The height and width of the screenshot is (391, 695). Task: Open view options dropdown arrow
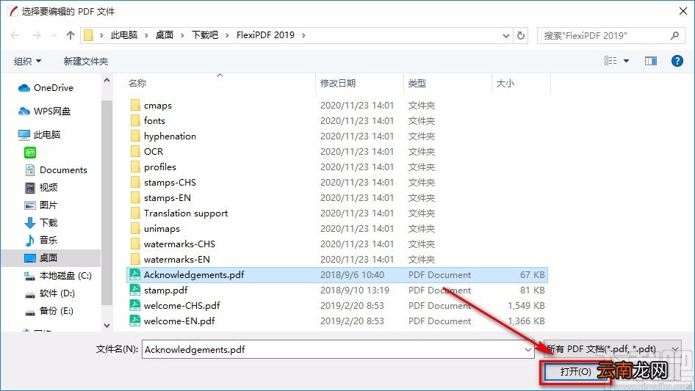[x=626, y=61]
